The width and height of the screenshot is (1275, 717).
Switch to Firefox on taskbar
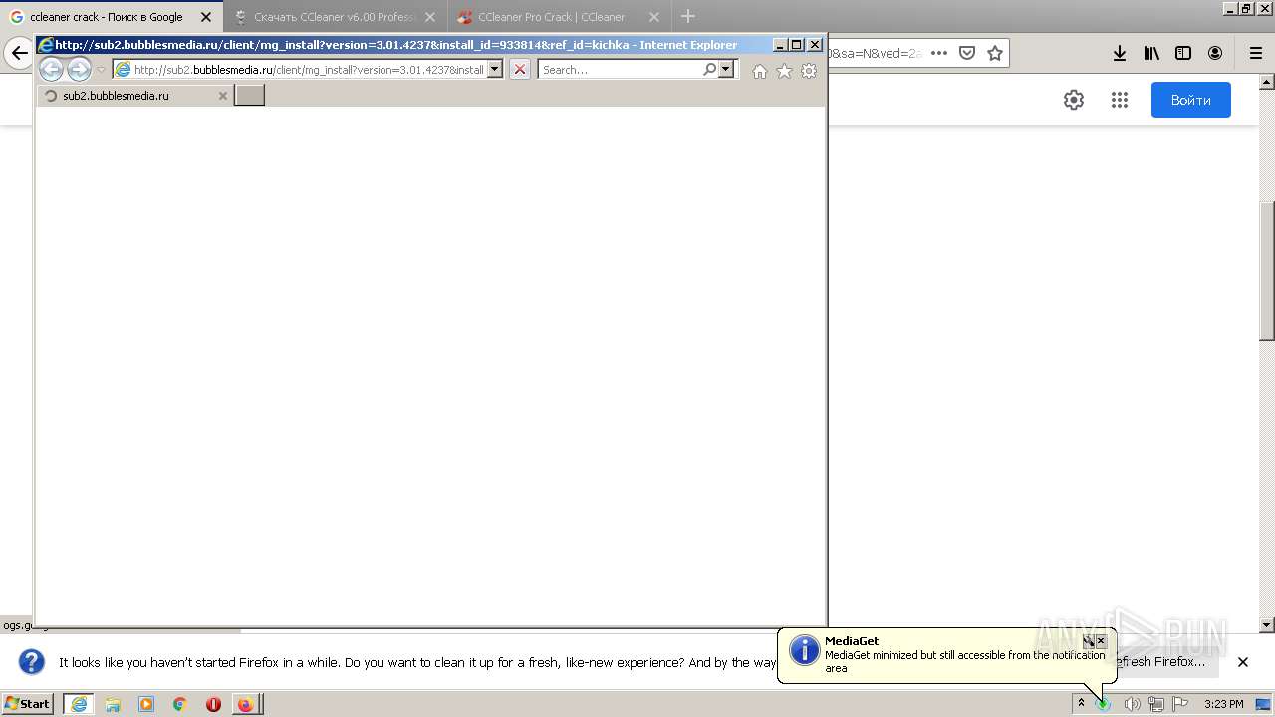coord(246,704)
